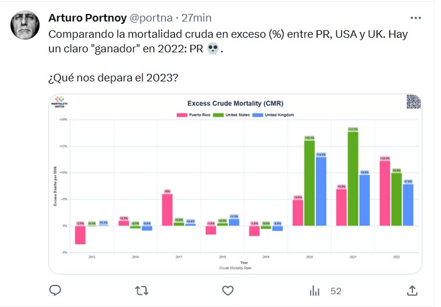The height and width of the screenshot is (307, 441).
Task: Click the reply speech bubble icon
Action: coord(55,290)
